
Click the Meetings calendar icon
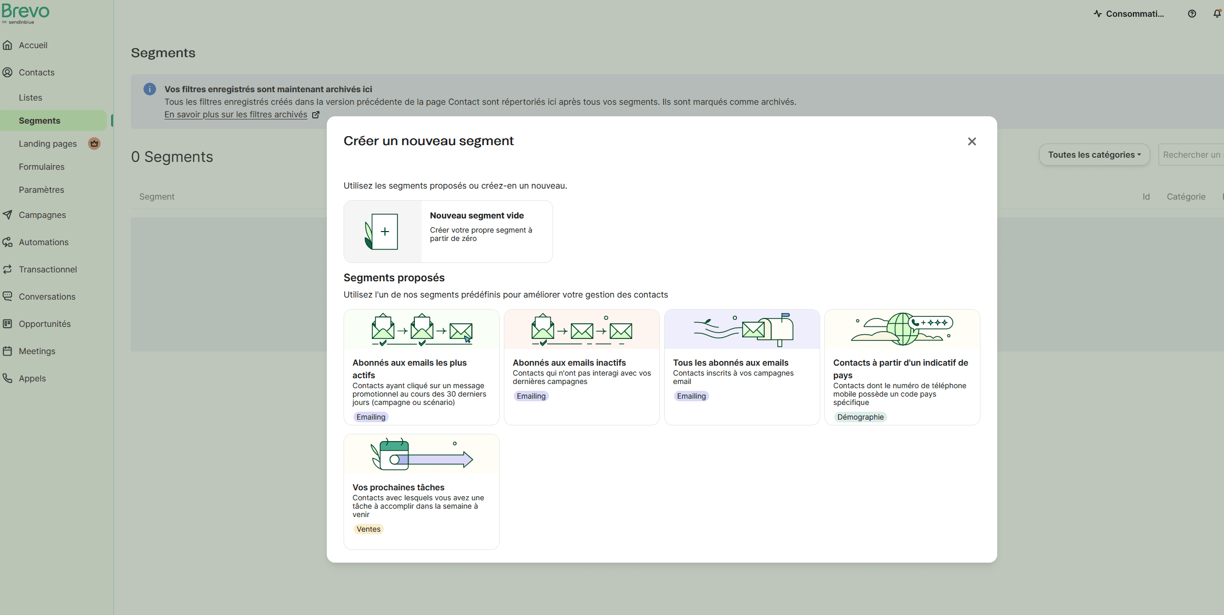click(7, 351)
